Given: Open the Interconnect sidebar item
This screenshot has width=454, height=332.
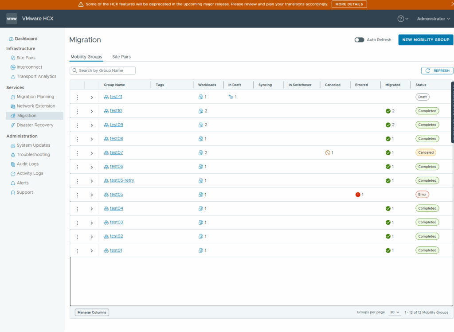Looking at the screenshot, I should click(29, 67).
